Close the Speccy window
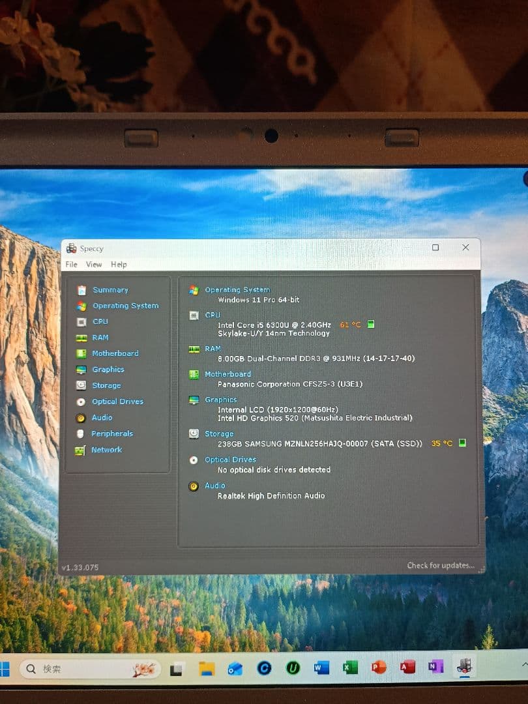 click(x=465, y=248)
